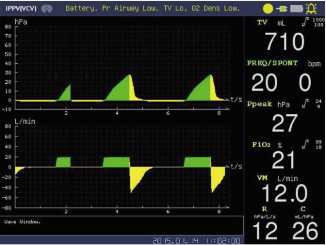Click the date and time display
This screenshot has height=245, width=326.
pyautogui.click(x=196, y=241)
